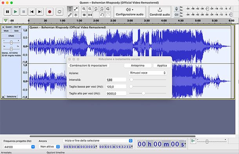Toggle the loop playback button
Viewport: 239px width, 154px height.
click(59, 12)
